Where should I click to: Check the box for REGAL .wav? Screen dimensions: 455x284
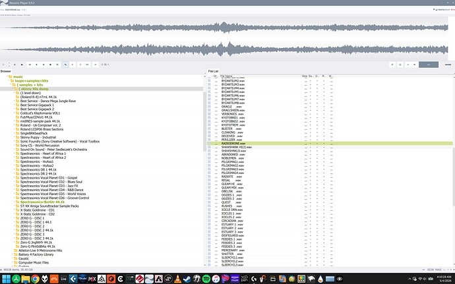pos(209,180)
